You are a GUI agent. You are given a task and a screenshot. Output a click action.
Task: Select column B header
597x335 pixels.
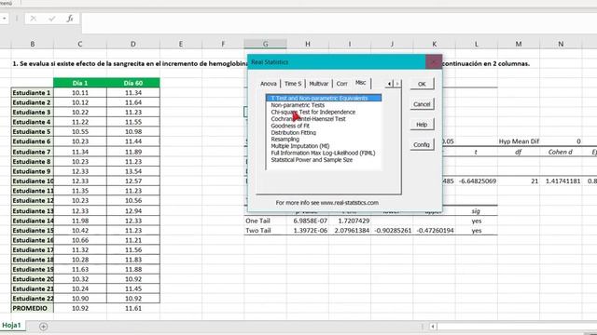(x=33, y=44)
